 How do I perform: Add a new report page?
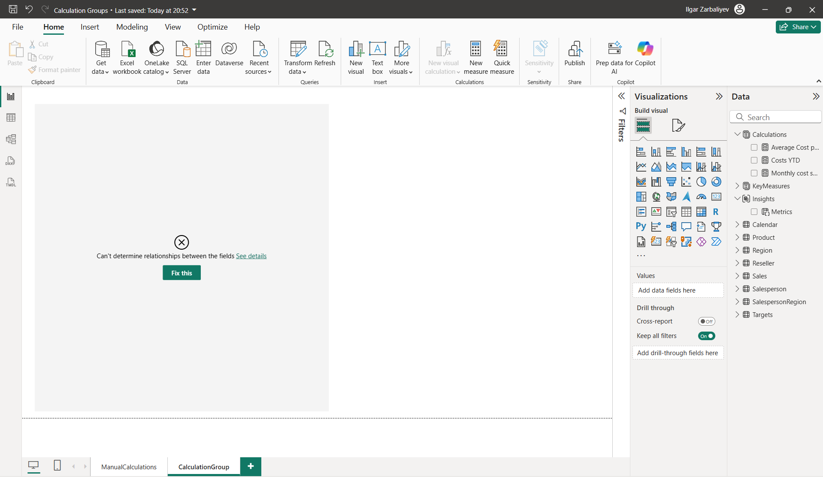251,466
